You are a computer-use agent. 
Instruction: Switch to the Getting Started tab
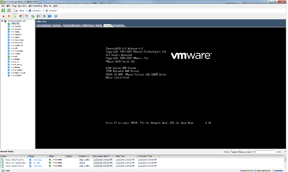coord(44,26)
